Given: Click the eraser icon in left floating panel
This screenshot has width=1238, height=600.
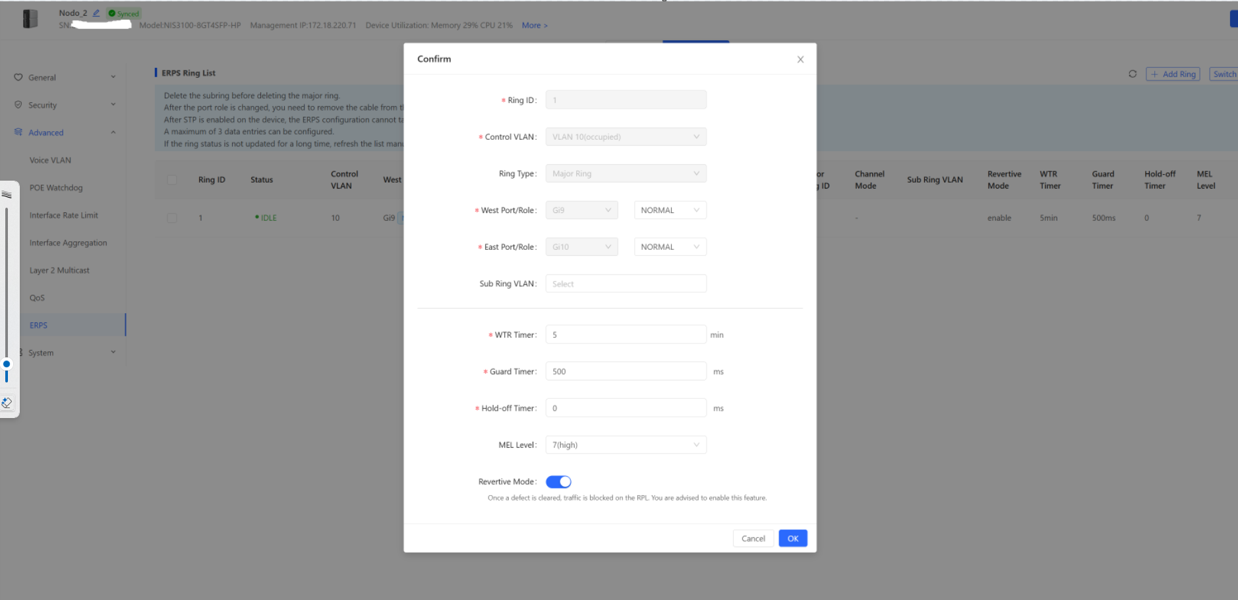Looking at the screenshot, I should pos(7,402).
